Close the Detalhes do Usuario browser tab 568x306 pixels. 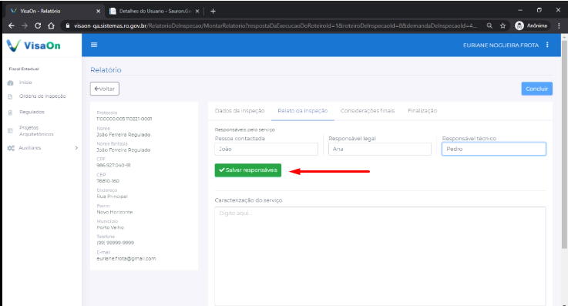click(197, 12)
